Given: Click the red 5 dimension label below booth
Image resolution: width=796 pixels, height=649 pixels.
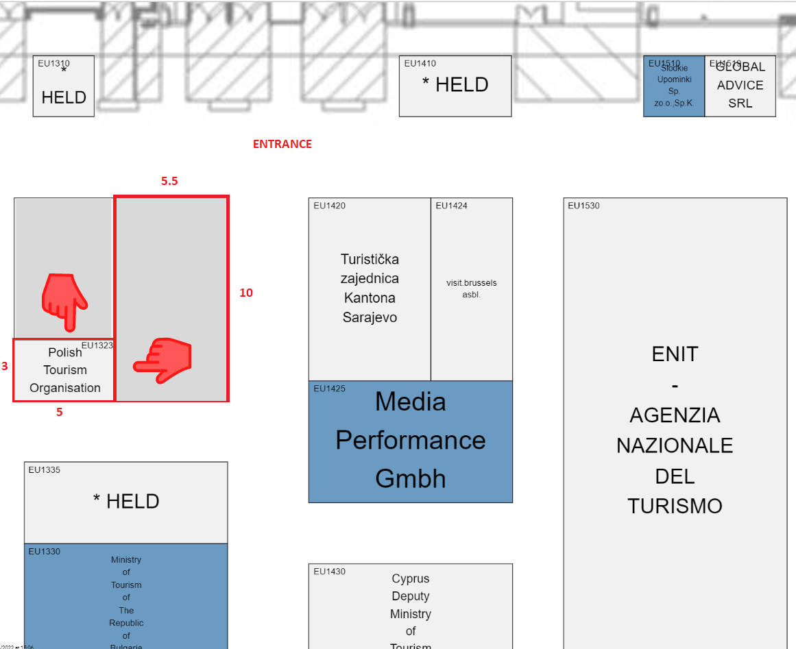Looking at the screenshot, I should point(60,413).
